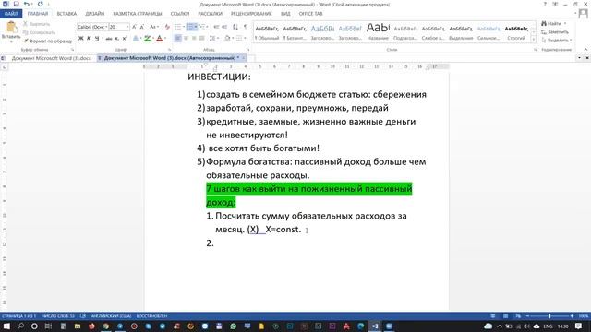Image resolution: width=591 pixels, height=332 pixels.
Task: Switch to first document tab without Автосохраненный
Action: [x=52, y=58]
